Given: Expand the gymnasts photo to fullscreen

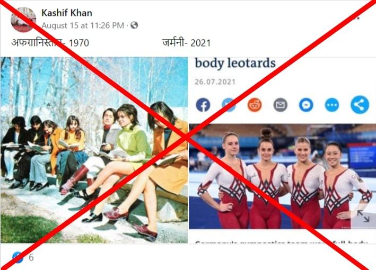Looking at the screenshot, I should pos(363,216).
